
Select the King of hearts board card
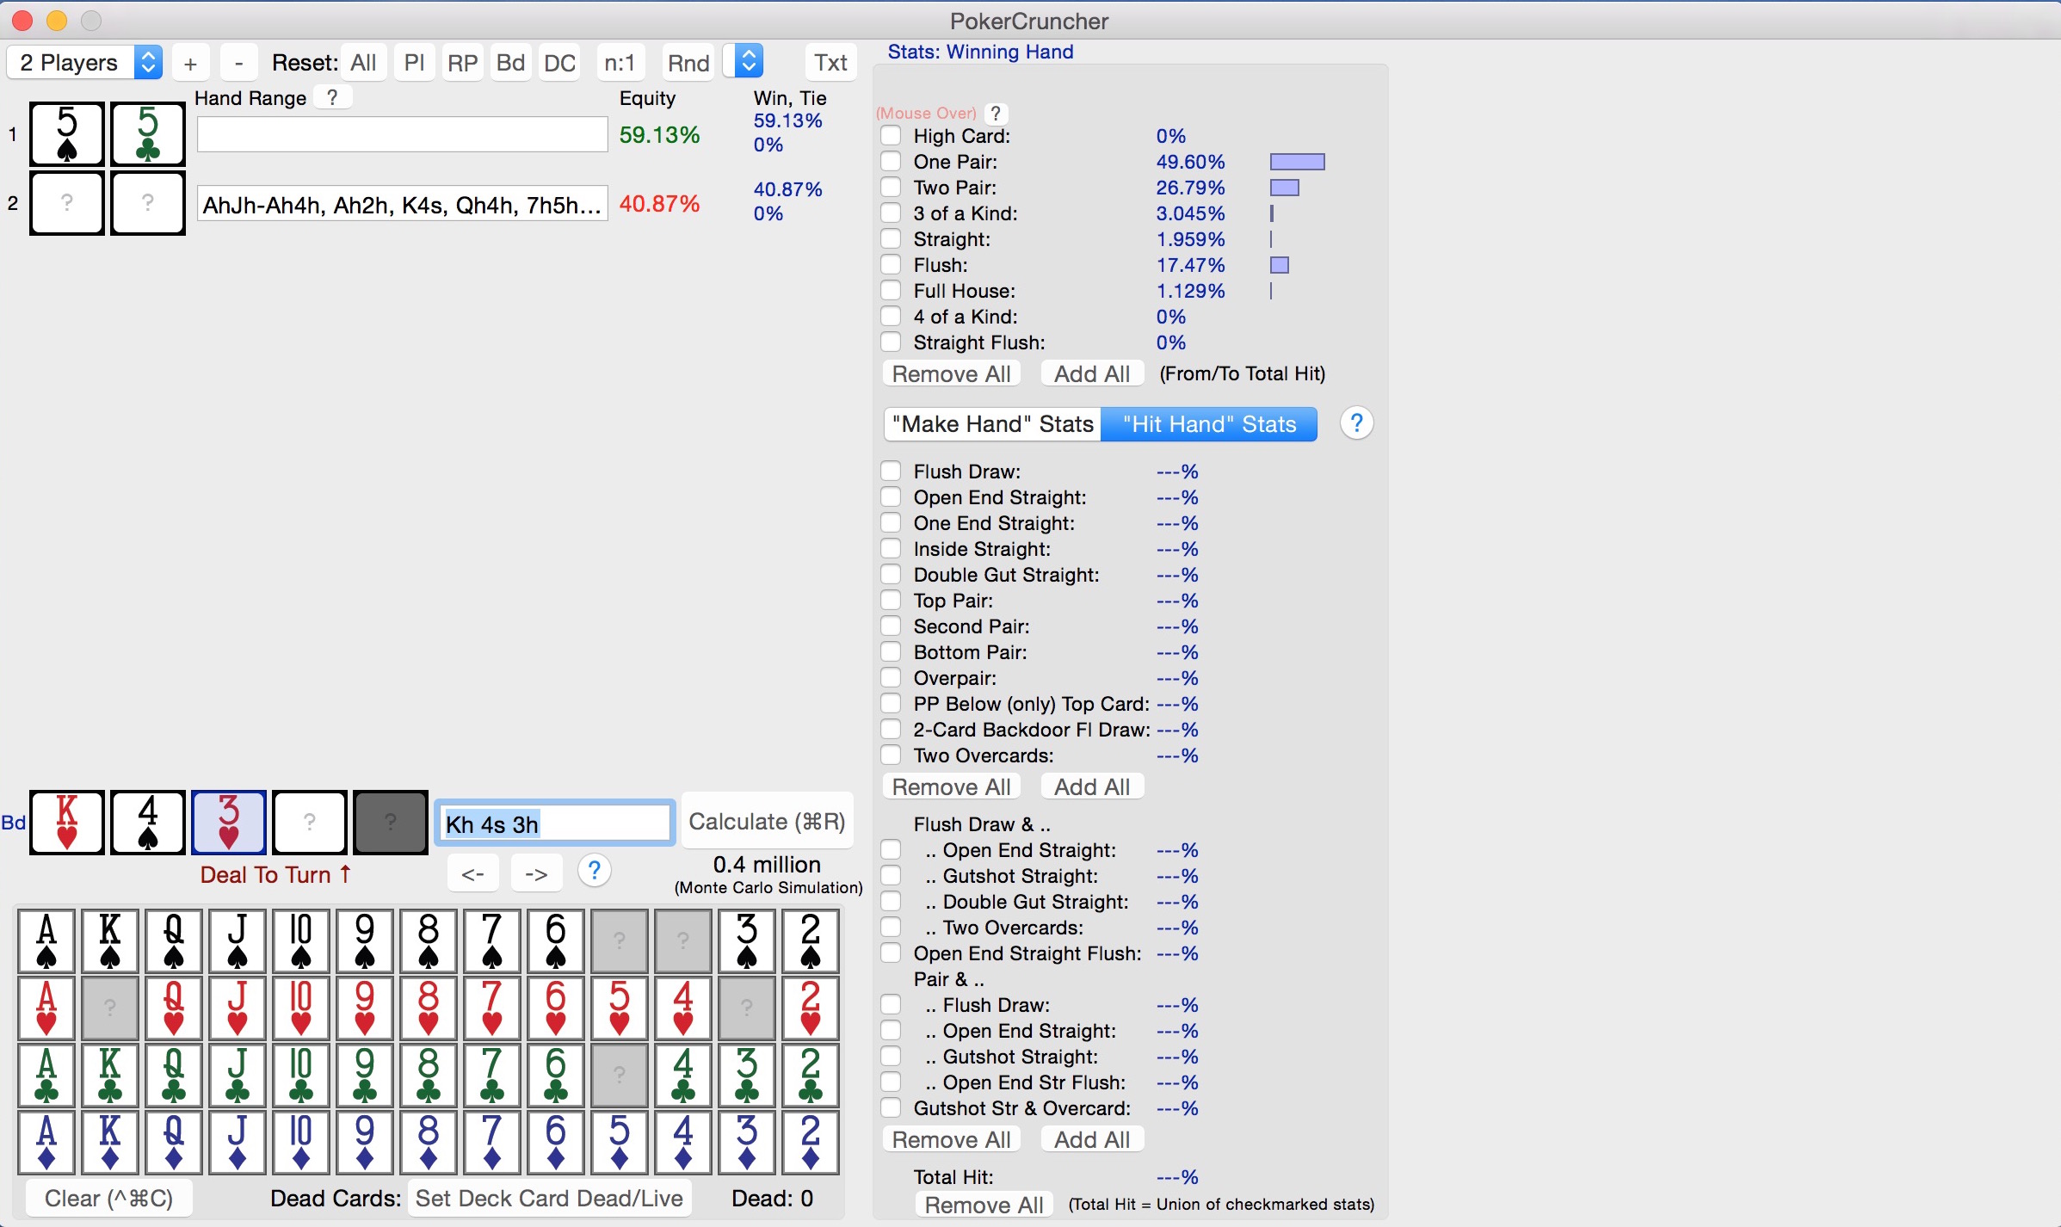tap(67, 823)
